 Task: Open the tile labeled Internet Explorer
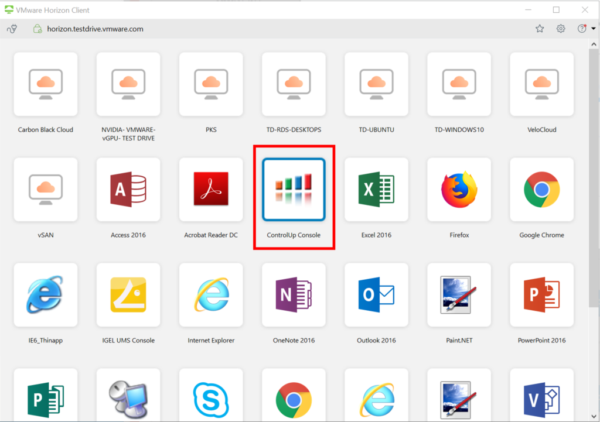click(211, 295)
